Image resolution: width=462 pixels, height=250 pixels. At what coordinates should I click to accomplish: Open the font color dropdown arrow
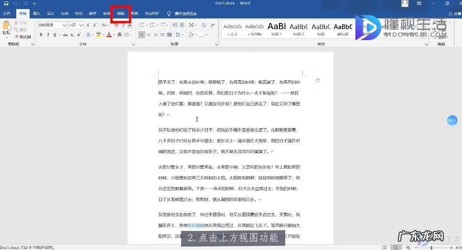click(x=114, y=35)
